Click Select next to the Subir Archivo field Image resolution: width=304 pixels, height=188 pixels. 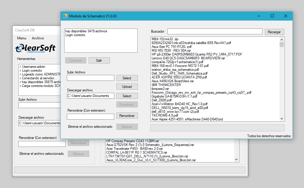(127, 78)
